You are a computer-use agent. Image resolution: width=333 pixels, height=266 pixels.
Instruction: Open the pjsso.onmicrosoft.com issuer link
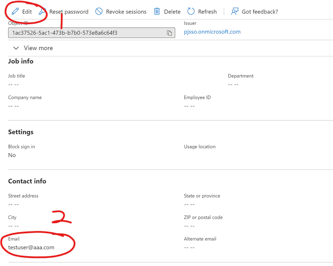click(x=212, y=32)
